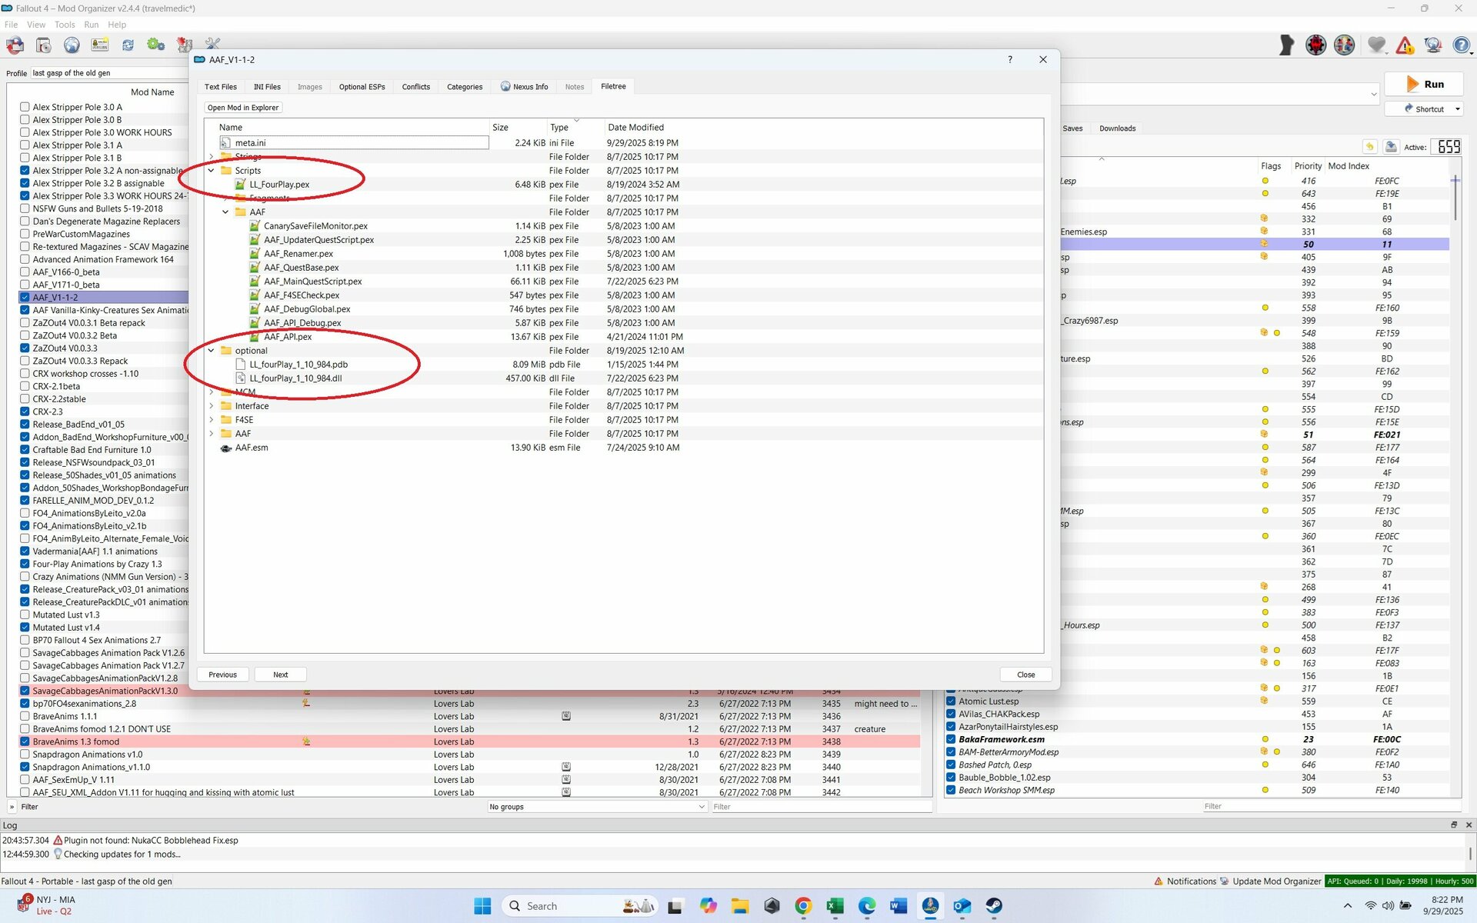This screenshot has height=923, width=1477.
Task: Open Steam from the taskbar
Action: click(994, 906)
